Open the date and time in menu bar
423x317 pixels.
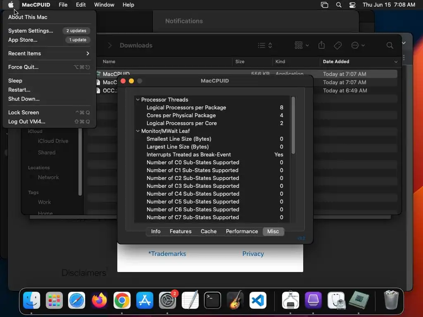point(389,5)
